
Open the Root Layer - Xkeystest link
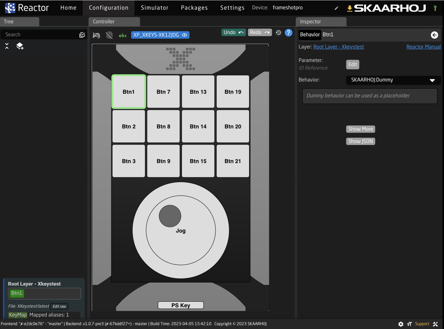(x=339, y=47)
